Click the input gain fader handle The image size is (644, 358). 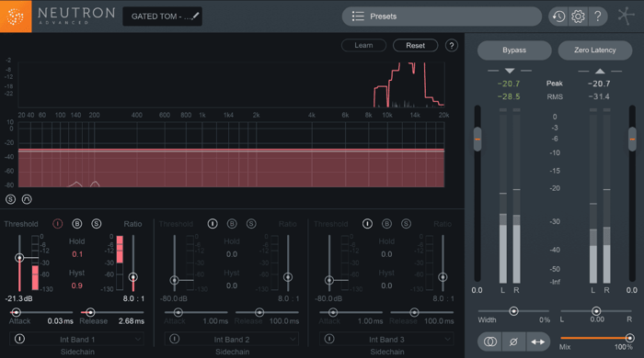477,140
